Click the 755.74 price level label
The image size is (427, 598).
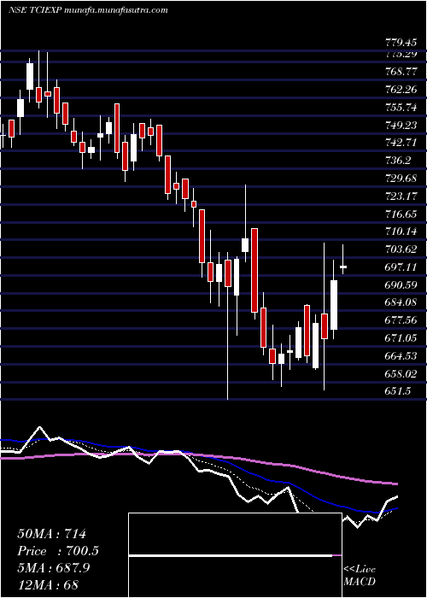401,107
